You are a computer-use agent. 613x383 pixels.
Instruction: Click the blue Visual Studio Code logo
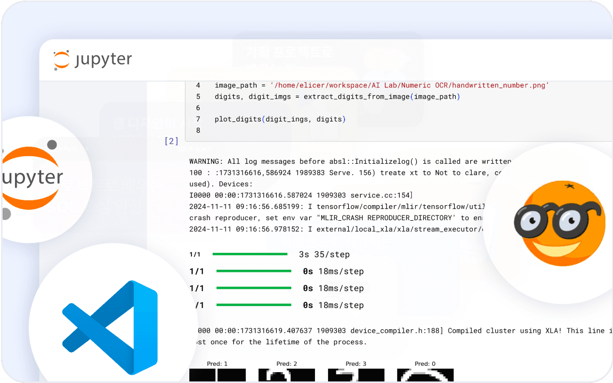[x=110, y=328]
